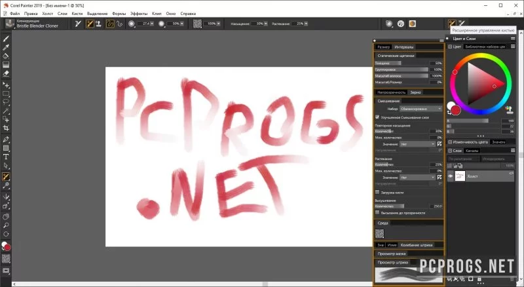This screenshot has height=287, width=524.
Task: Select the Lasso tool
Action: tap(6, 102)
